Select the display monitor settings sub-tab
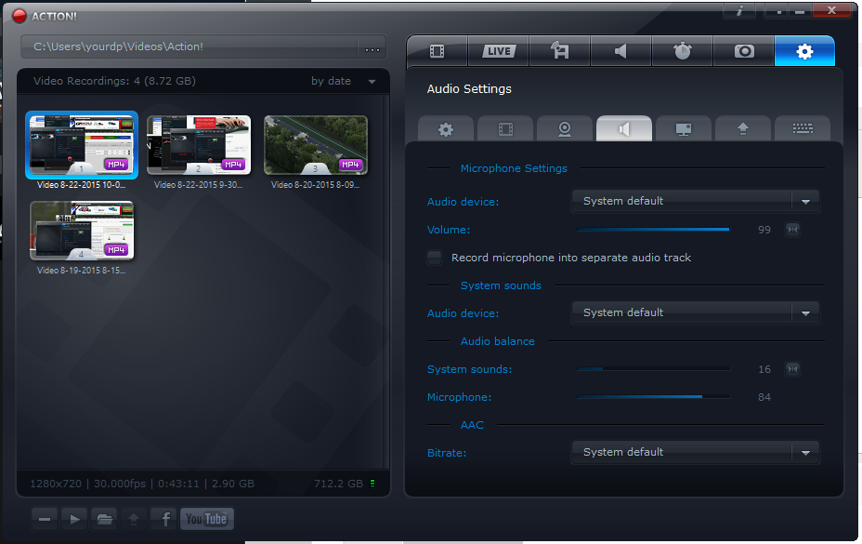862x544 pixels. [x=684, y=129]
